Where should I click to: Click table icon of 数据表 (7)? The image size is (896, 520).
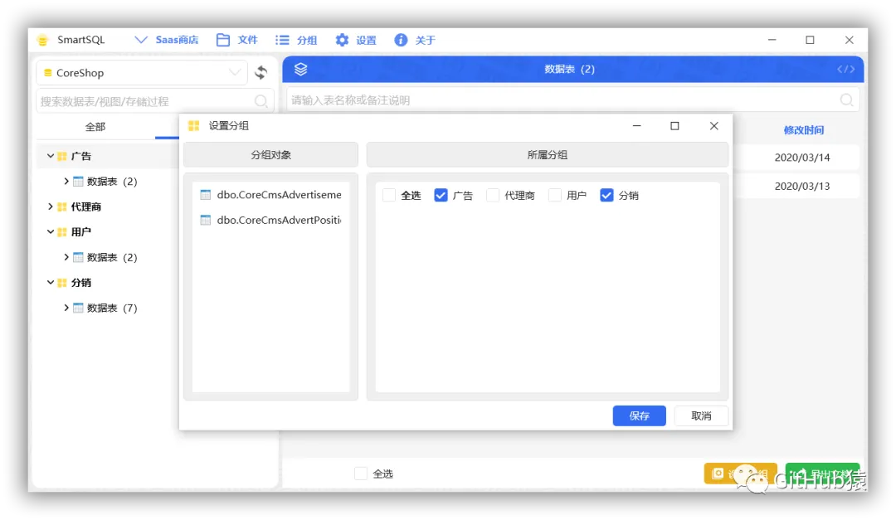pyautogui.click(x=78, y=308)
